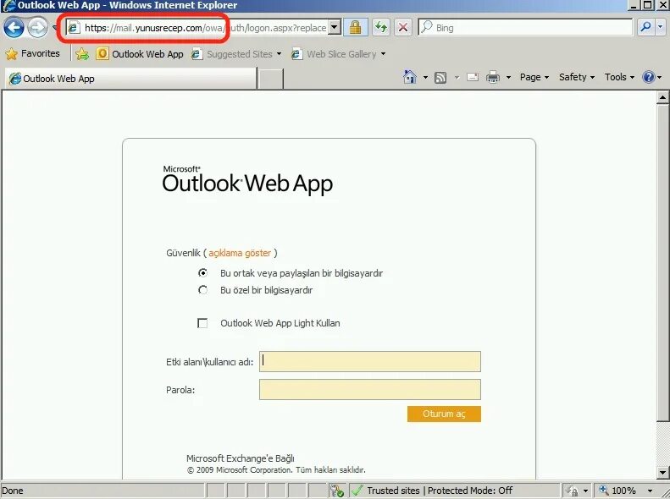Select 'Bu özel bir bilgisayardır' radio button
This screenshot has height=499, width=670.
click(202, 290)
